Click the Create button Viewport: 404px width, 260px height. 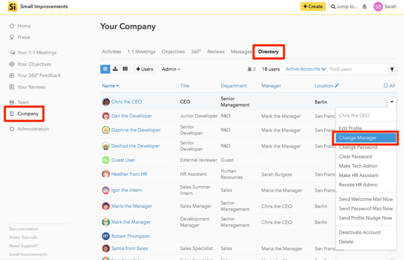[313, 7]
